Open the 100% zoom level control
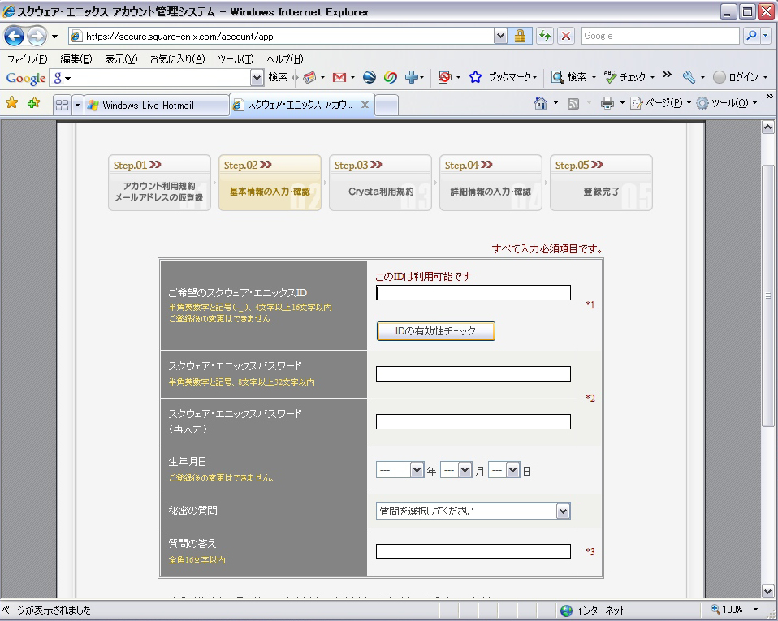The height and width of the screenshot is (621, 778). tap(734, 609)
